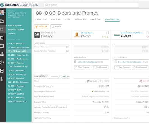Toggle the Western Extension alternate switch
The image size is (149, 124).
pos(68,47)
